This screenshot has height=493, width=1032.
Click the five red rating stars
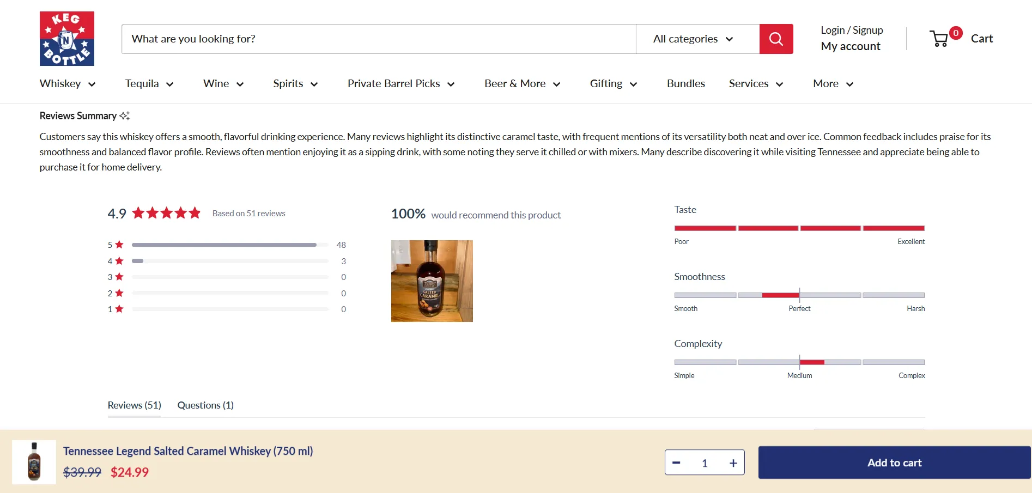click(x=167, y=213)
